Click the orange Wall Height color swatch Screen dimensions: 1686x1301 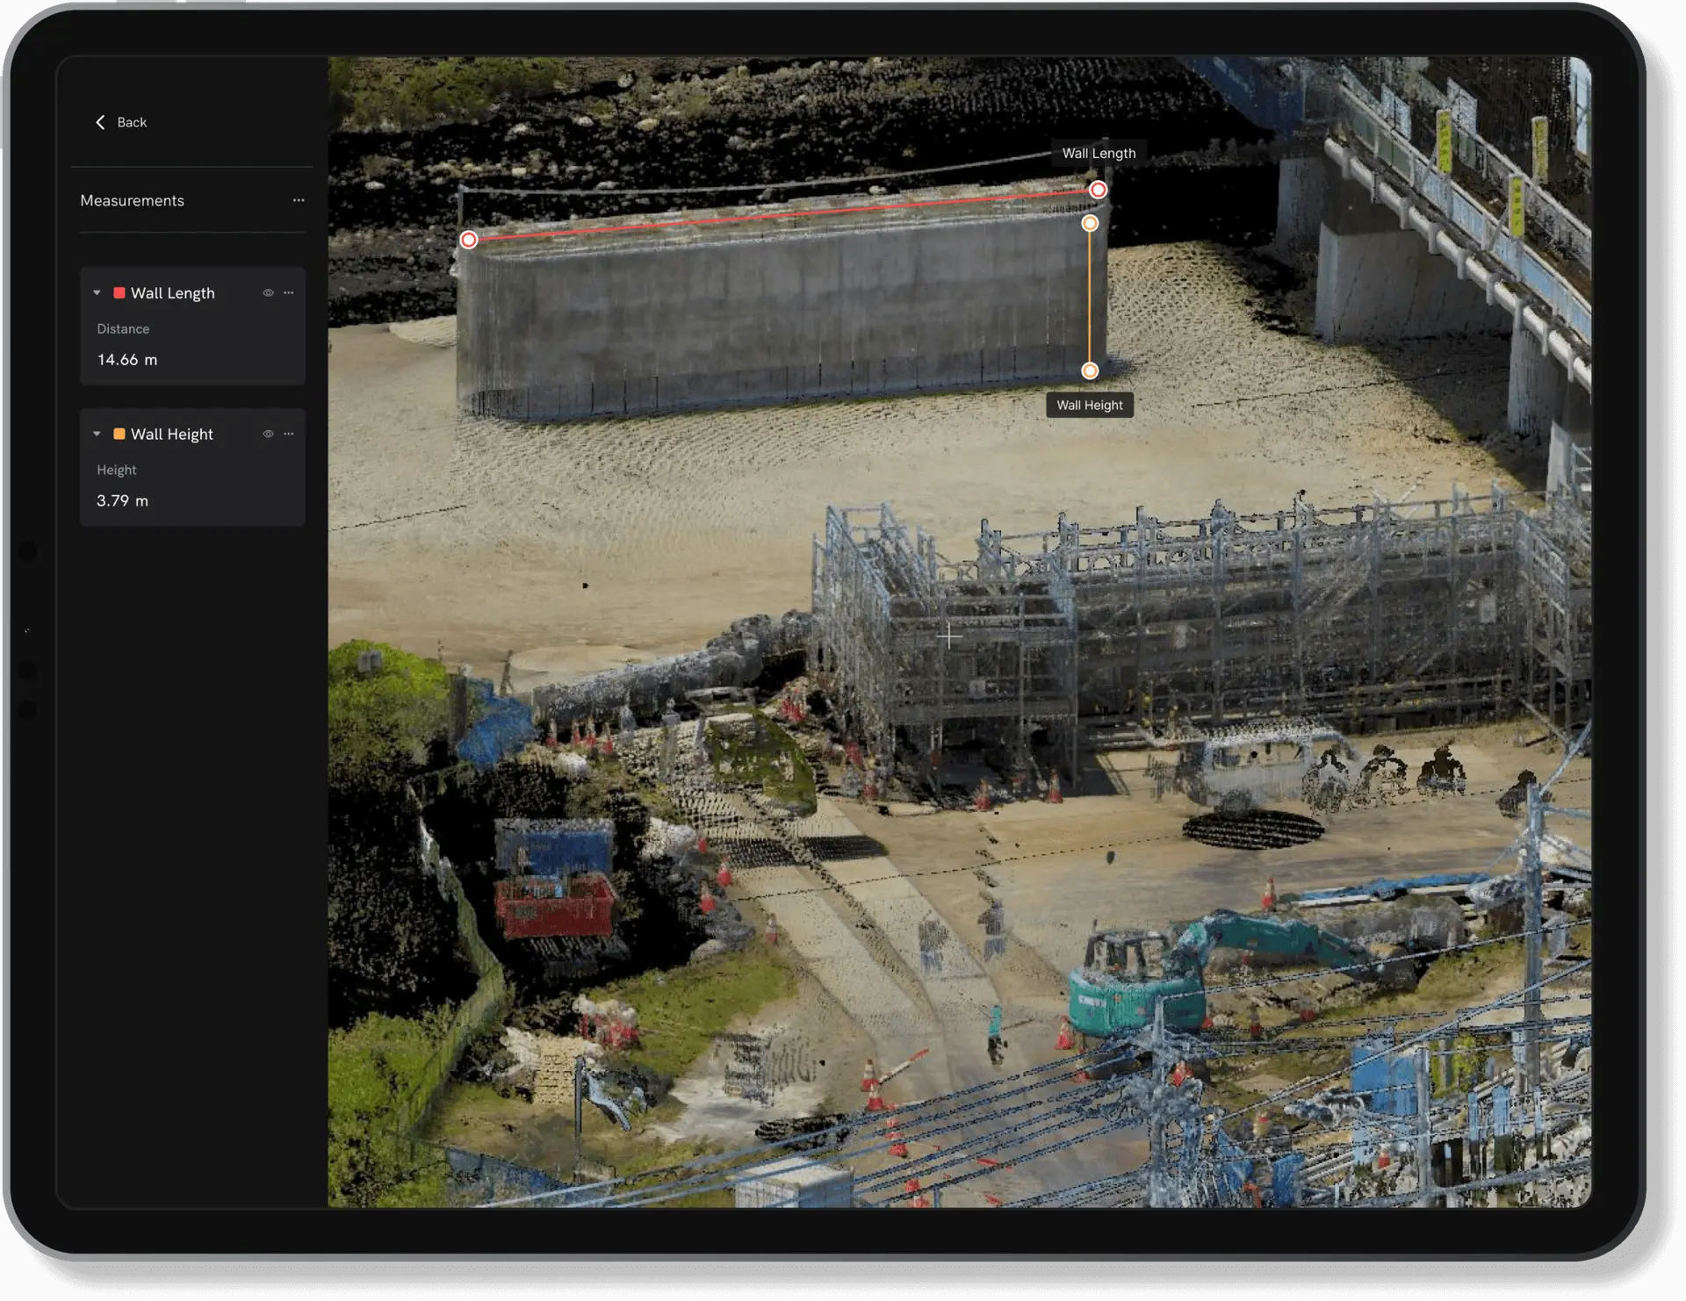(x=119, y=435)
